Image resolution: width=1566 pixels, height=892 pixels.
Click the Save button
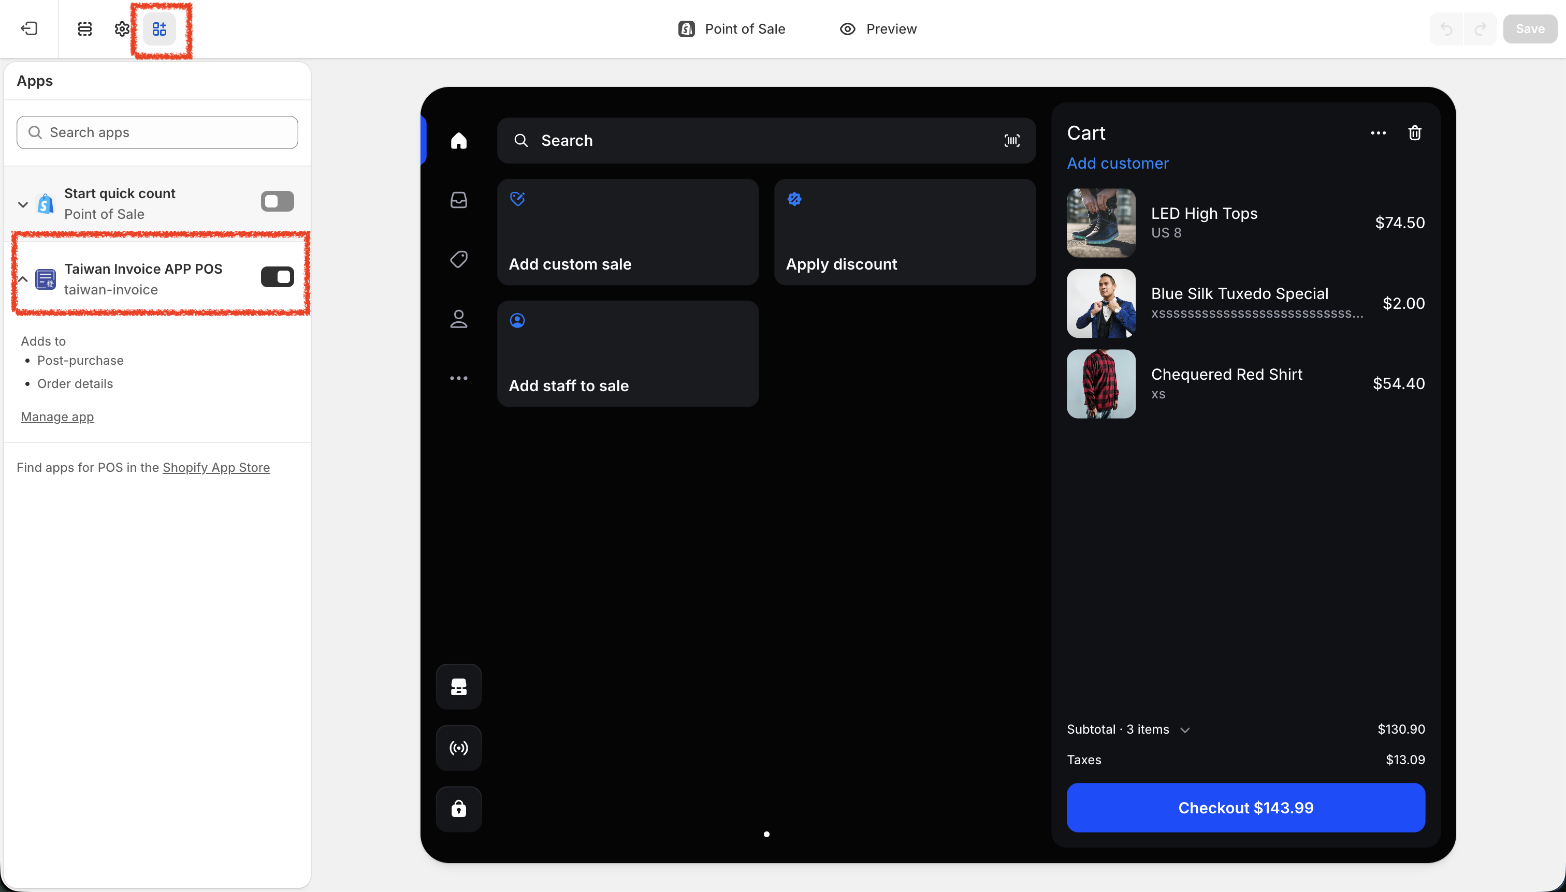point(1530,29)
